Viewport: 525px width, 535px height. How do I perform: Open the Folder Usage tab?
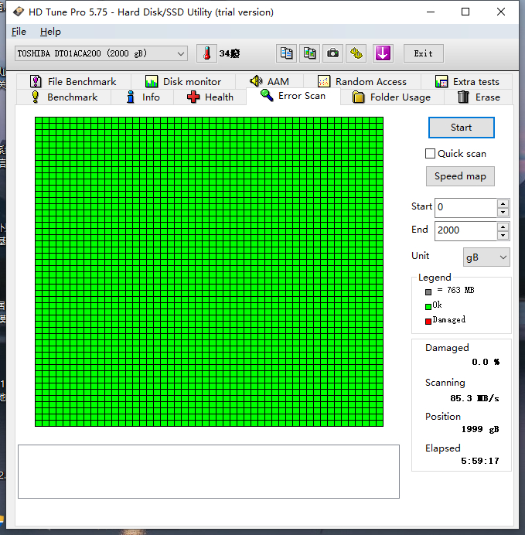tap(392, 97)
